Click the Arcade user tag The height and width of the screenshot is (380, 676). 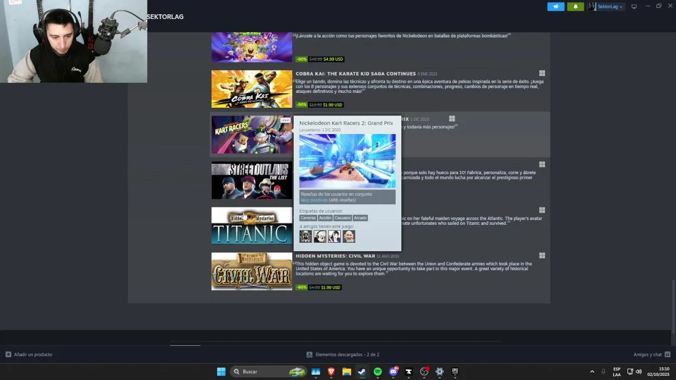click(360, 218)
